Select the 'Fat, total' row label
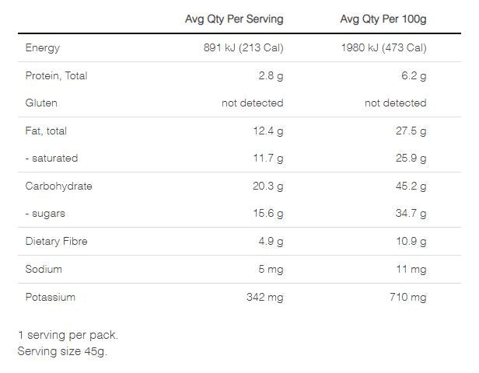 47,131
